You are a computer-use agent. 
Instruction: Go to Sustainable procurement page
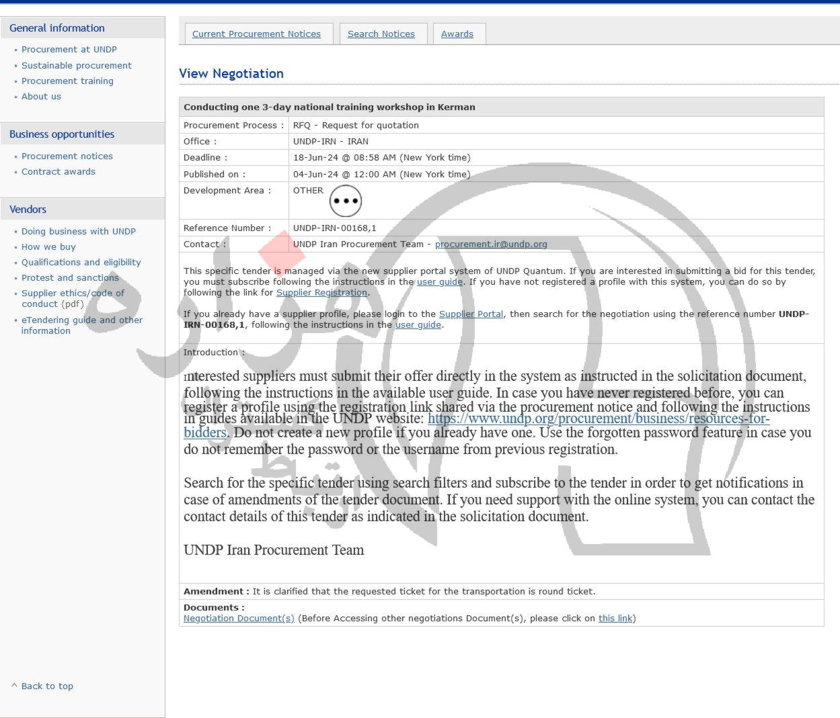76,66
